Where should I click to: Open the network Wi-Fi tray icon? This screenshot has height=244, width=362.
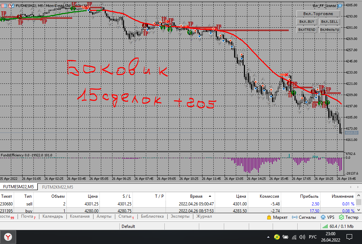294,237
